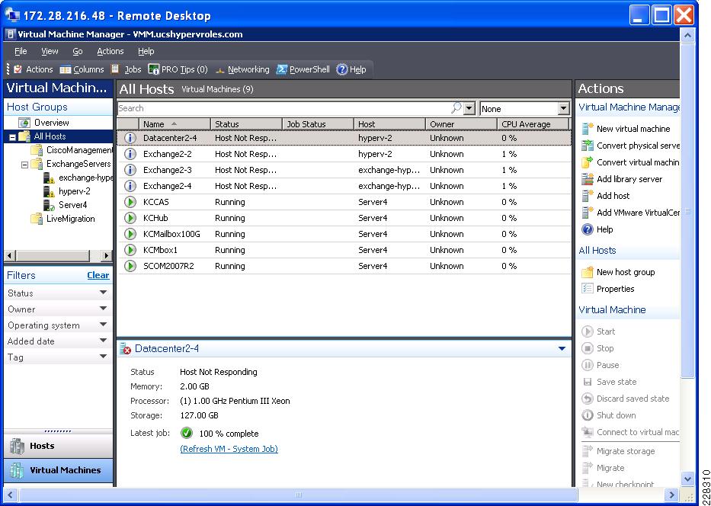This screenshot has width=711, height=506.
Task: Click the info status icon for Exchange2-3
Action: [130, 170]
